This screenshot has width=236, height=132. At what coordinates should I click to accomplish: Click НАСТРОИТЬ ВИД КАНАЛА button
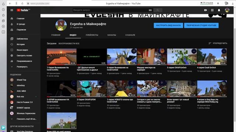click(x=168, y=25)
